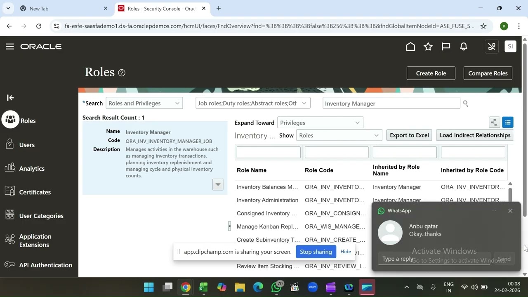Screen dimensions: 528x297
Task: Hide the screen sharing bar
Action: [346, 252]
